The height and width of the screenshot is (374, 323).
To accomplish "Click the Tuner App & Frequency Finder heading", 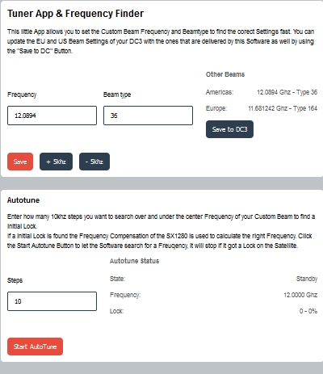I will coord(76,14).
